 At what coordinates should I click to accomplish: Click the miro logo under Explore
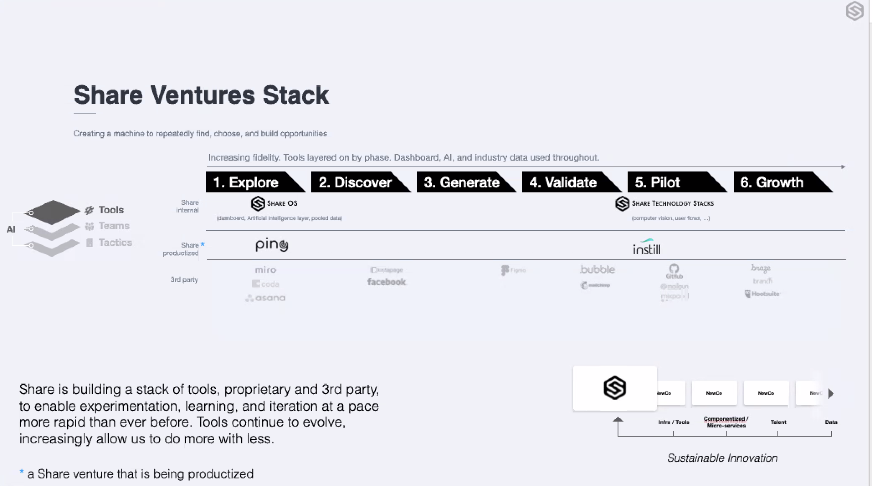(266, 270)
